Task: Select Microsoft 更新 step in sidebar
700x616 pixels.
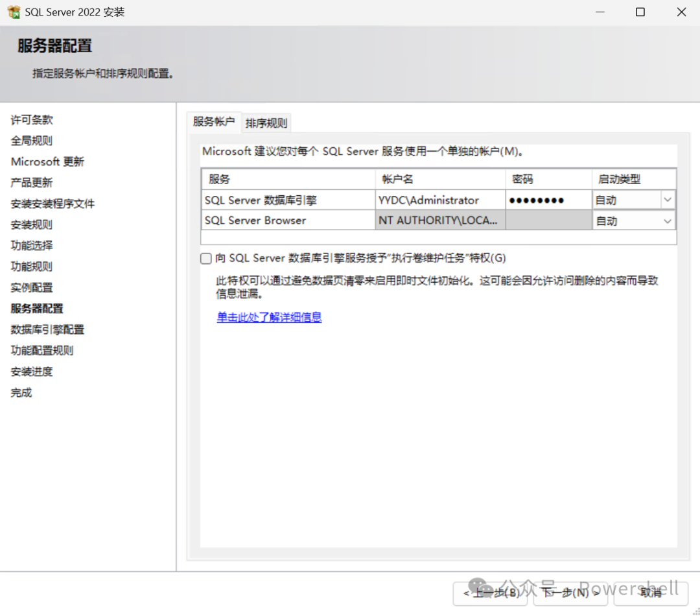Action: (48, 161)
